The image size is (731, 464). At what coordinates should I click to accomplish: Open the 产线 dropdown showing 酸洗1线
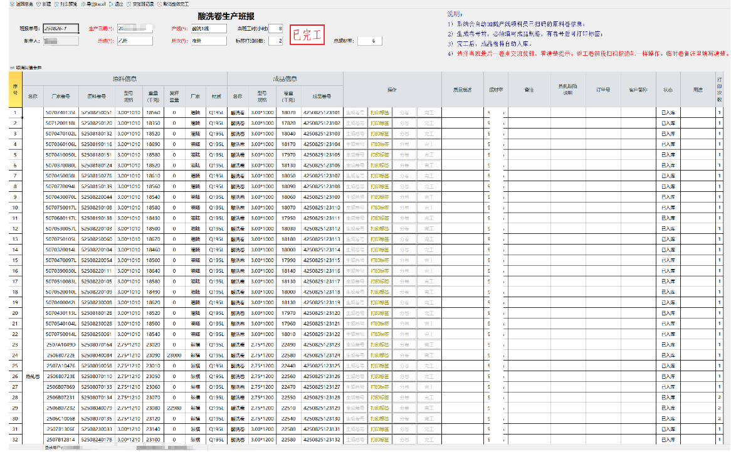(208, 29)
